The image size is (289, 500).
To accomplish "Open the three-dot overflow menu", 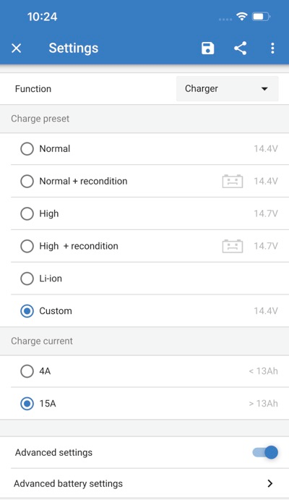I will point(272,48).
